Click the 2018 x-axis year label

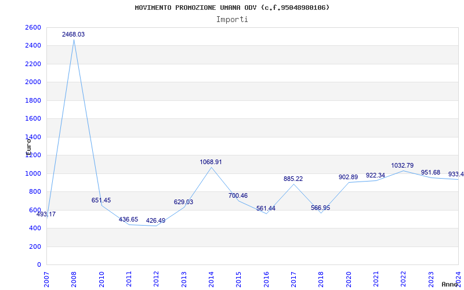[x=321, y=279]
